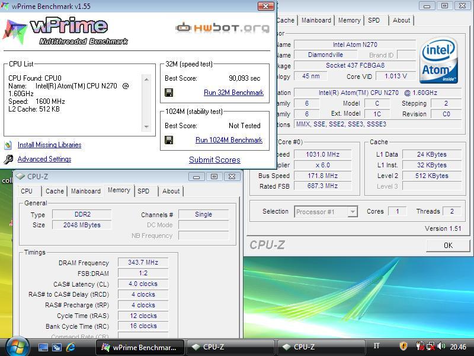This screenshot has width=474, height=356.
Task: Switch to Cache tab in front CPU-Z
Action: pos(55,191)
